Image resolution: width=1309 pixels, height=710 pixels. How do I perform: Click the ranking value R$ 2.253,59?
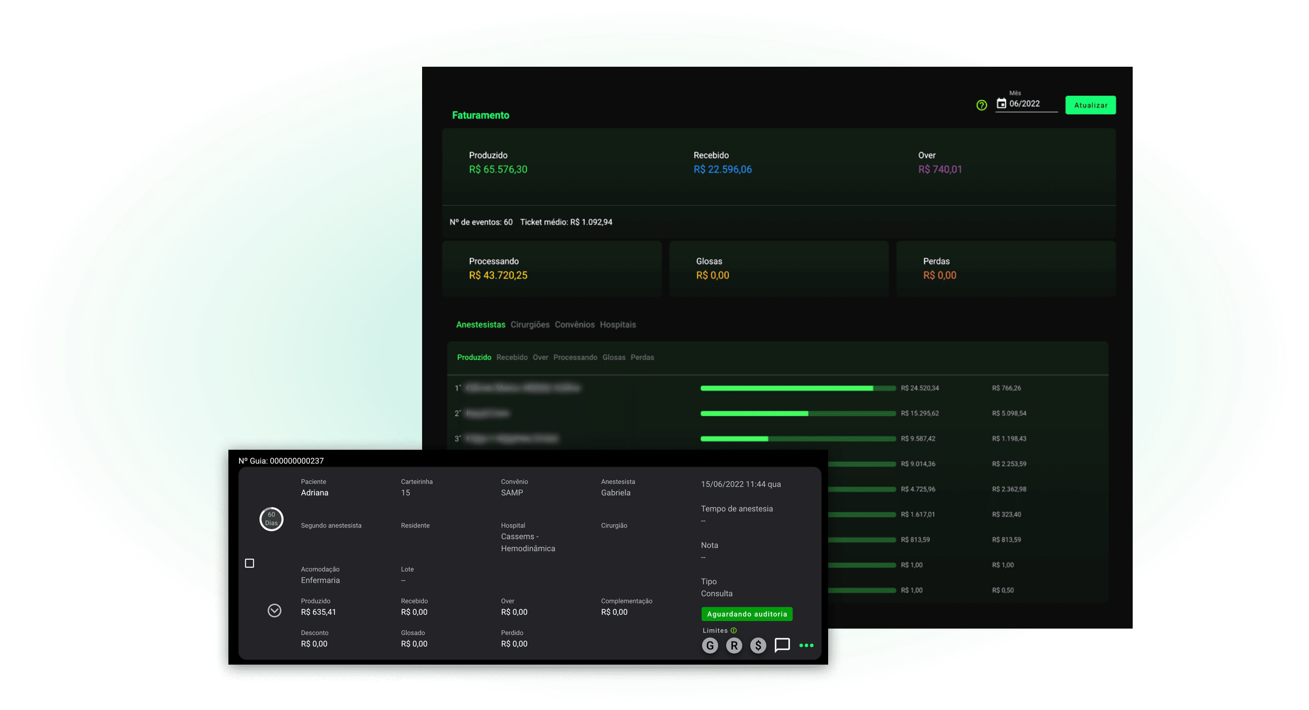[1009, 464]
